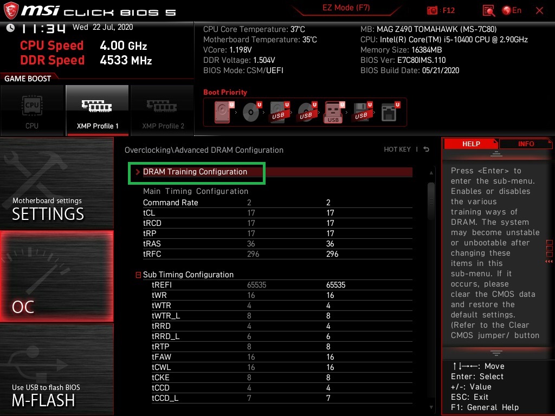The height and width of the screenshot is (416, 555).
Task: Open the M-FLASH section
Action: 56,369
